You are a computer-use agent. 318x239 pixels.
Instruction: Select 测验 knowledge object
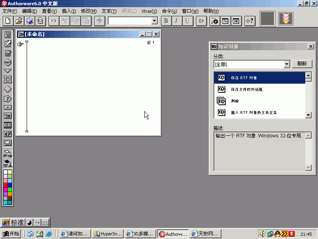tap(260, 101)
